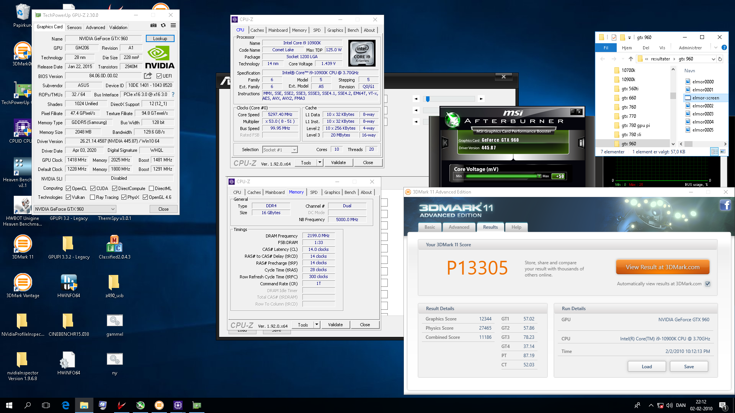Open taskbar File Explorer icon
The image size is (735, 413).
pyautogui.click(x=84, y=405)
